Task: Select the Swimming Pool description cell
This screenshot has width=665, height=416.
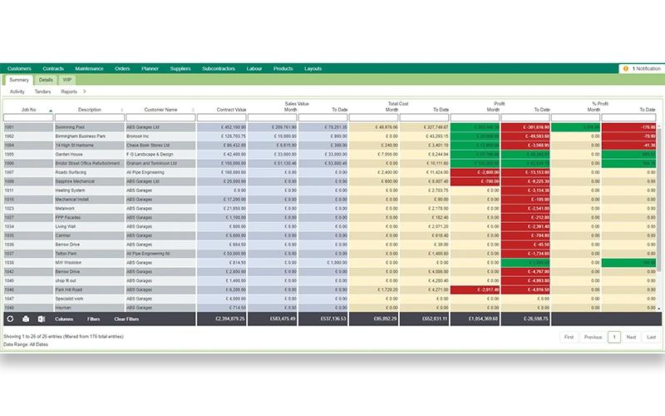Action: tap(90, 127)
